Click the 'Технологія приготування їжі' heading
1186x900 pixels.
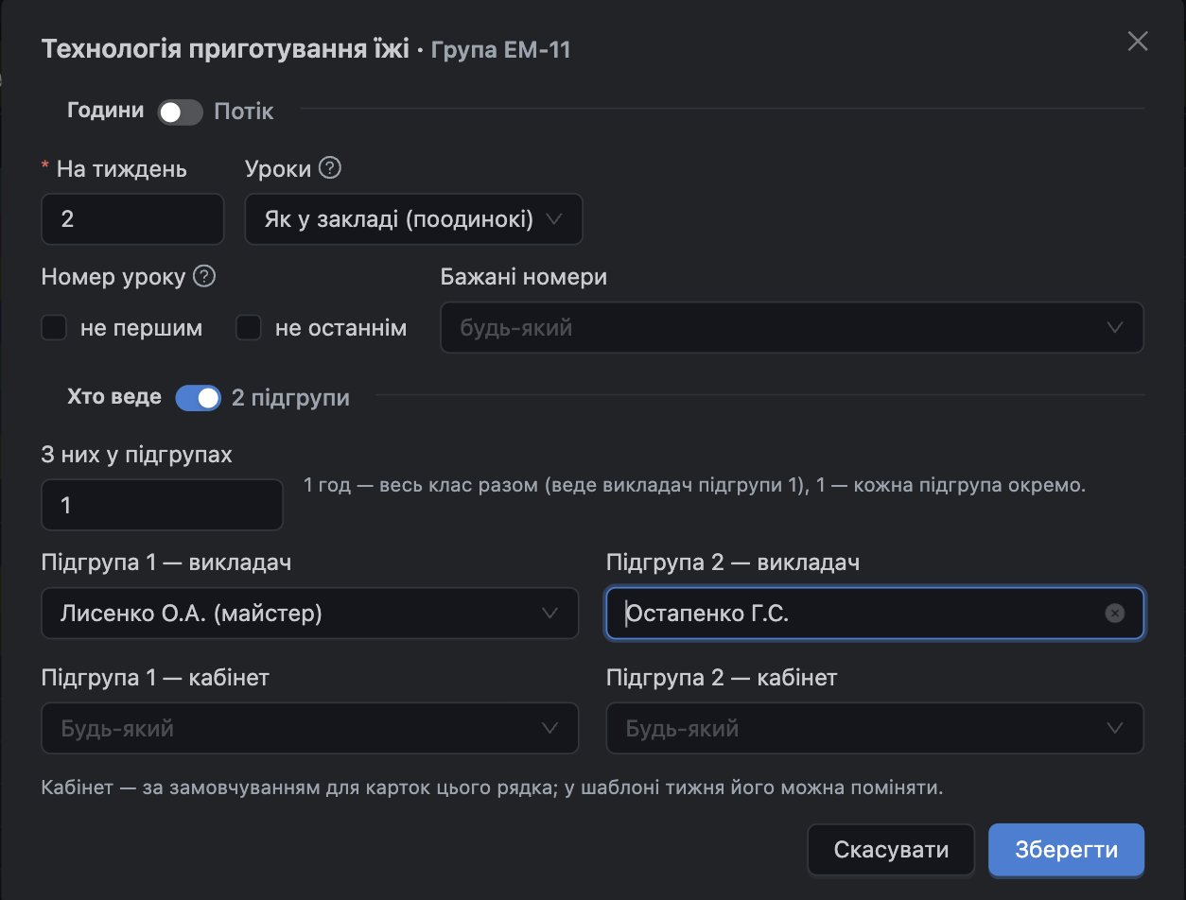(225, 49)
